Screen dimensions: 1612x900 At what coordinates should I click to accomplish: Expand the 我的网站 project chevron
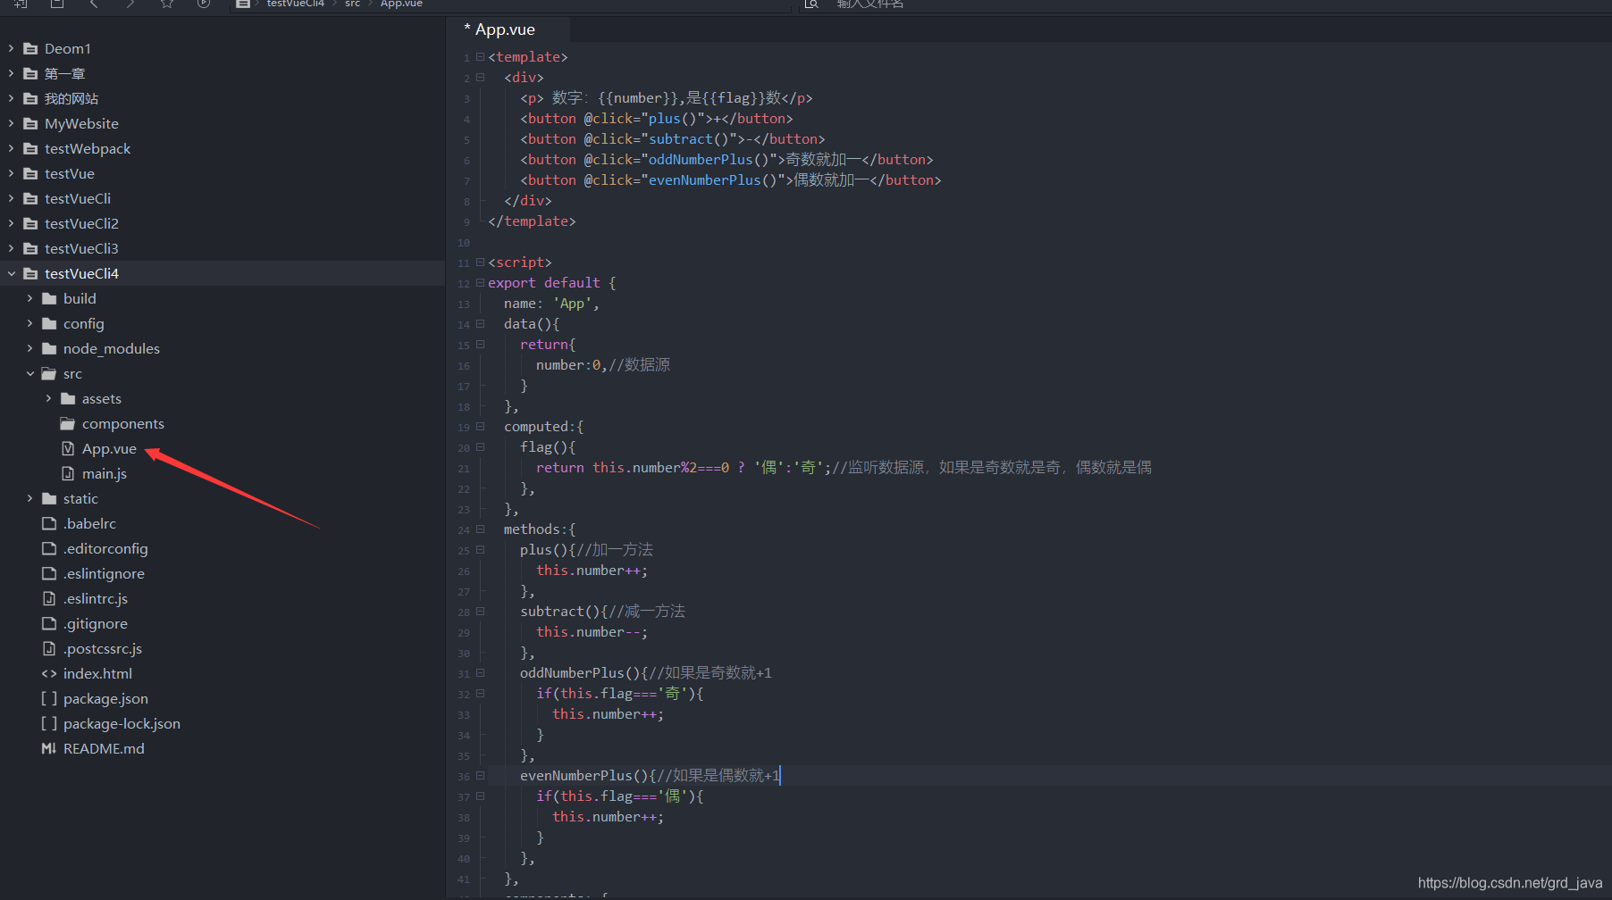point(11,98)
